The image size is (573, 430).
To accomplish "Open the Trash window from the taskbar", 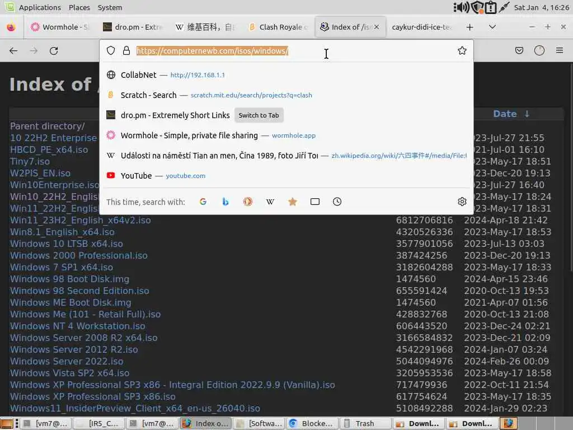I will pos(366,423).
